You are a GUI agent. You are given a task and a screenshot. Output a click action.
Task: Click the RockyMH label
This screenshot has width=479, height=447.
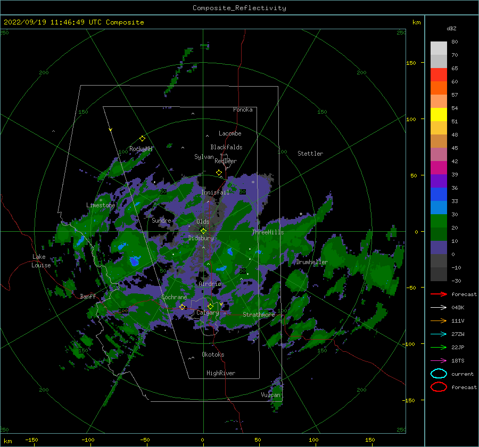tap(141, 149)
